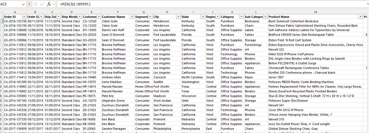369x133 pixels.
Task: Select cell 'Xerox 1967'
Action: point(315,78)
